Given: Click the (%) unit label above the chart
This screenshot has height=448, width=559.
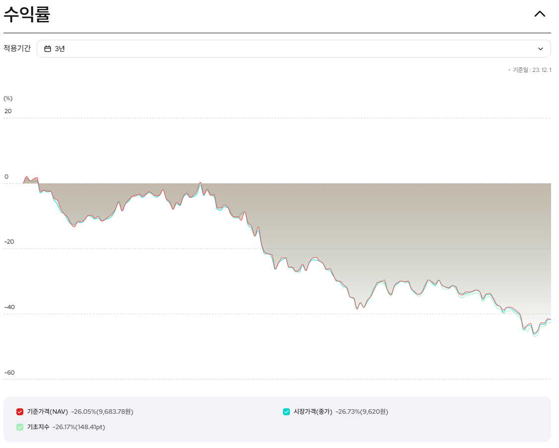Looking at the screenshot, I should pos(8,98).
